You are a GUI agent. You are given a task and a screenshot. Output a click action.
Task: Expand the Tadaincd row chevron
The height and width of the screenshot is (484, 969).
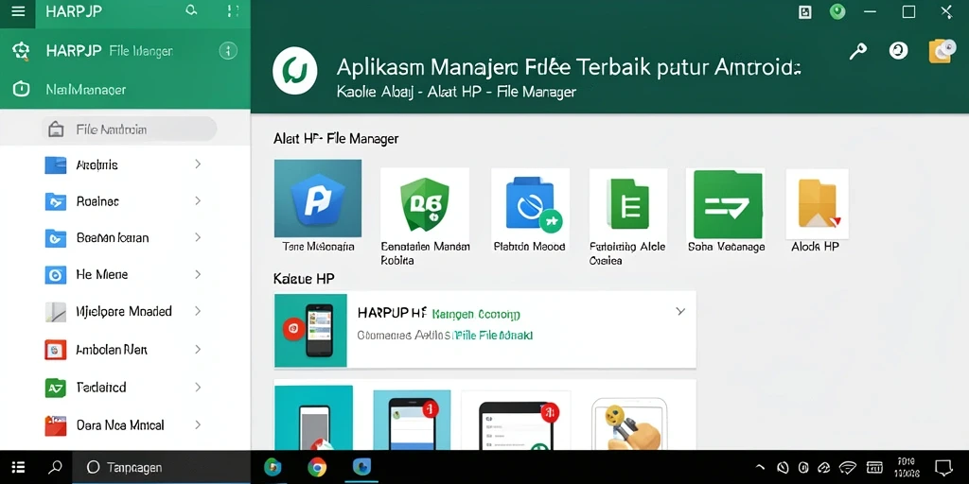point(198,388)
